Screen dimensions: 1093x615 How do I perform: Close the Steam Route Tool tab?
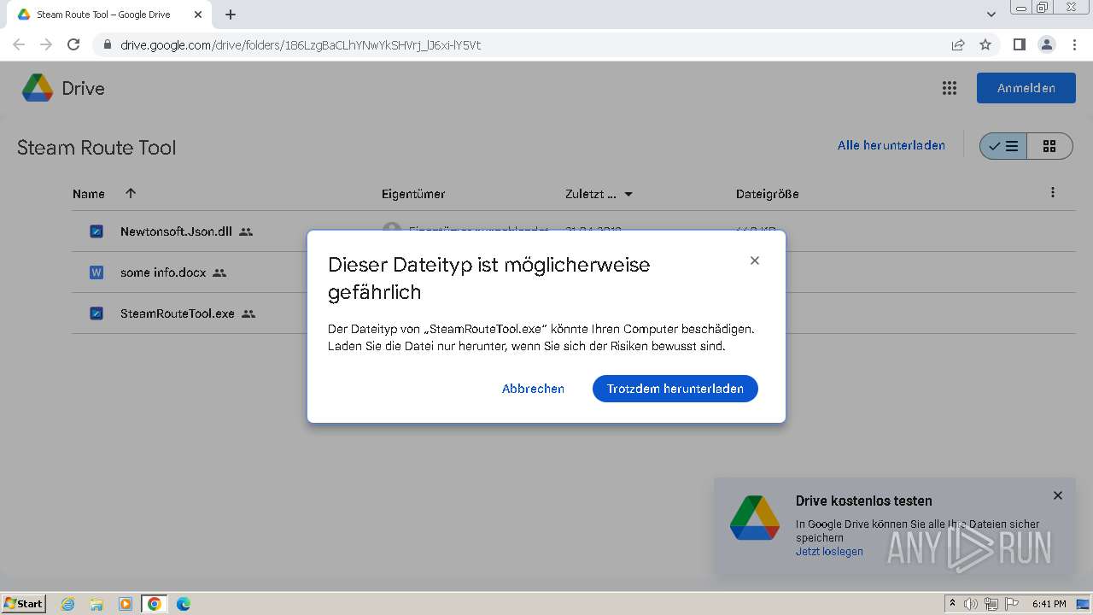point(198,15)
